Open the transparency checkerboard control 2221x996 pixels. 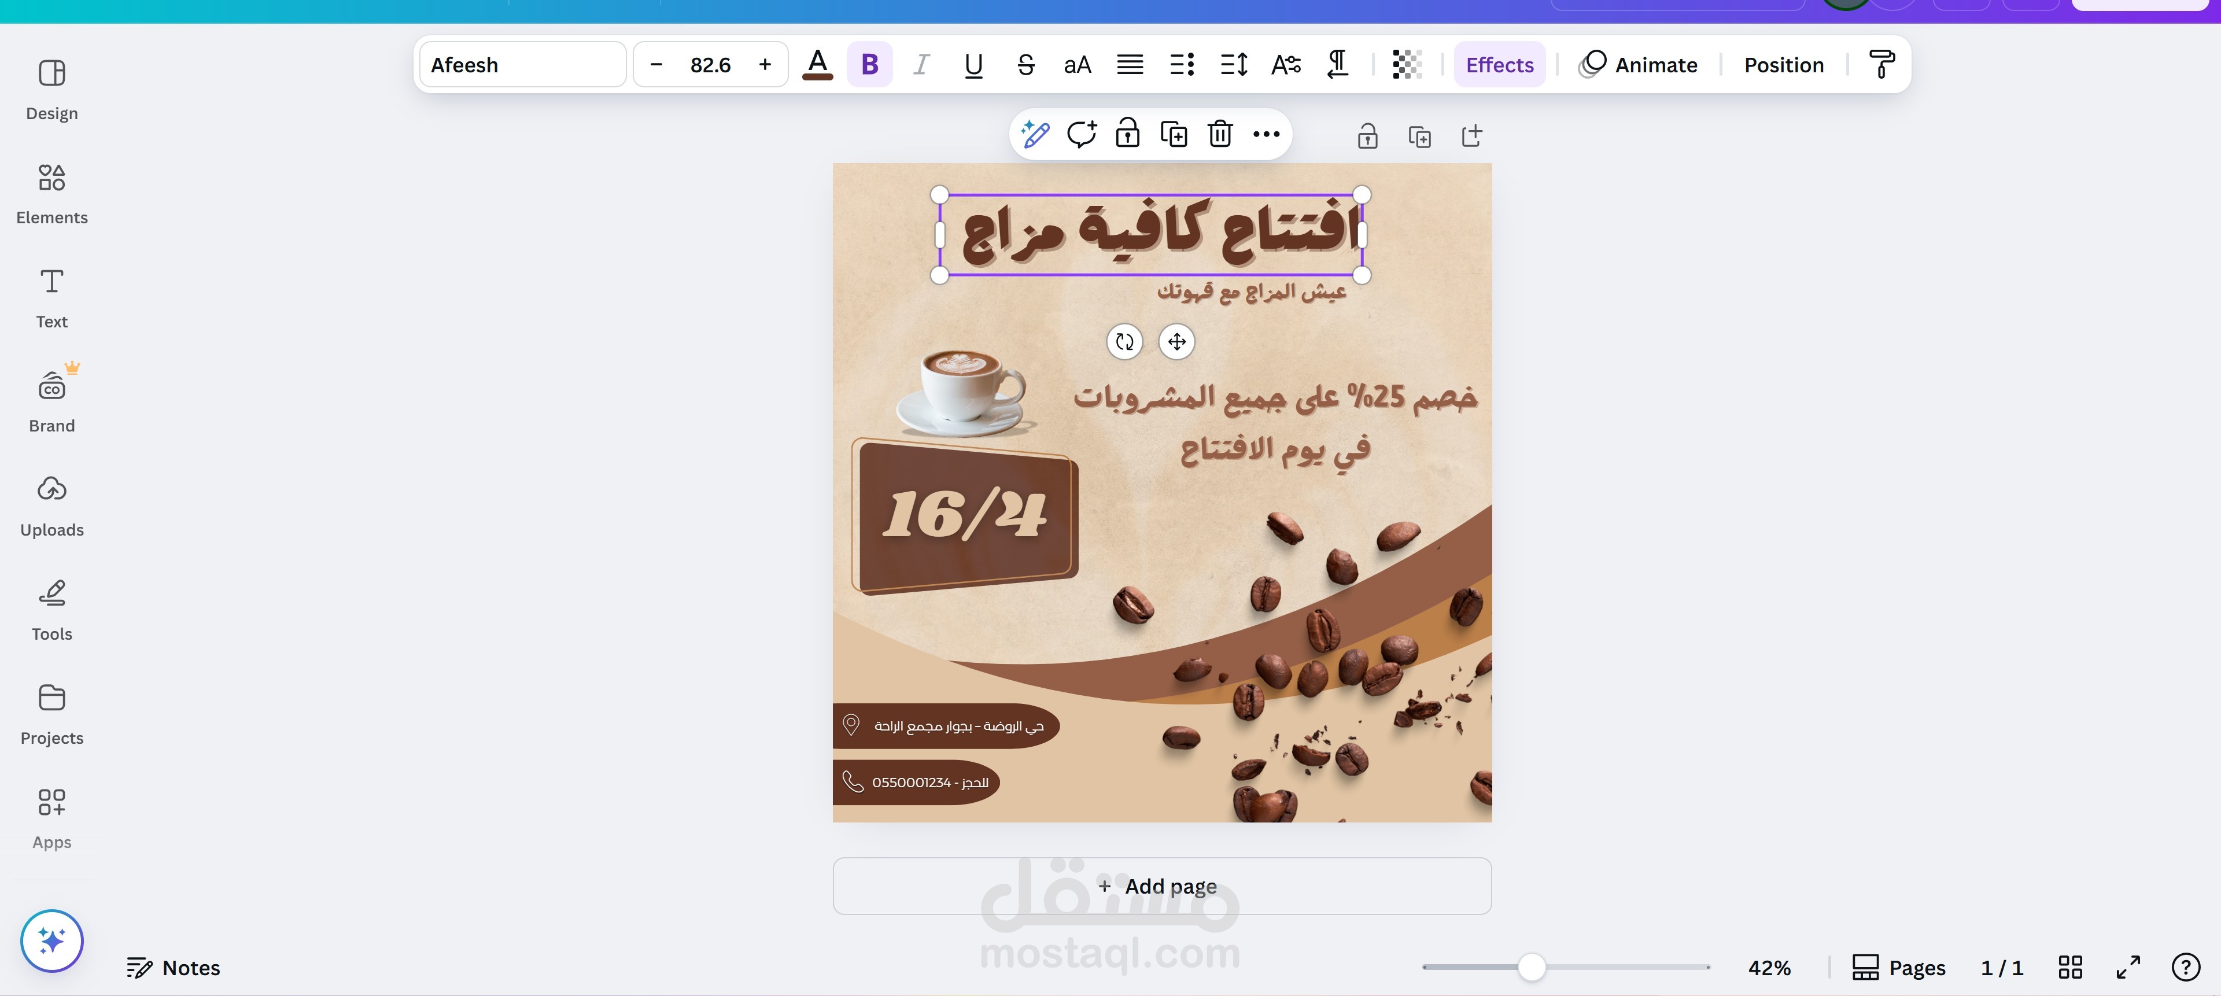point(1406,65)
